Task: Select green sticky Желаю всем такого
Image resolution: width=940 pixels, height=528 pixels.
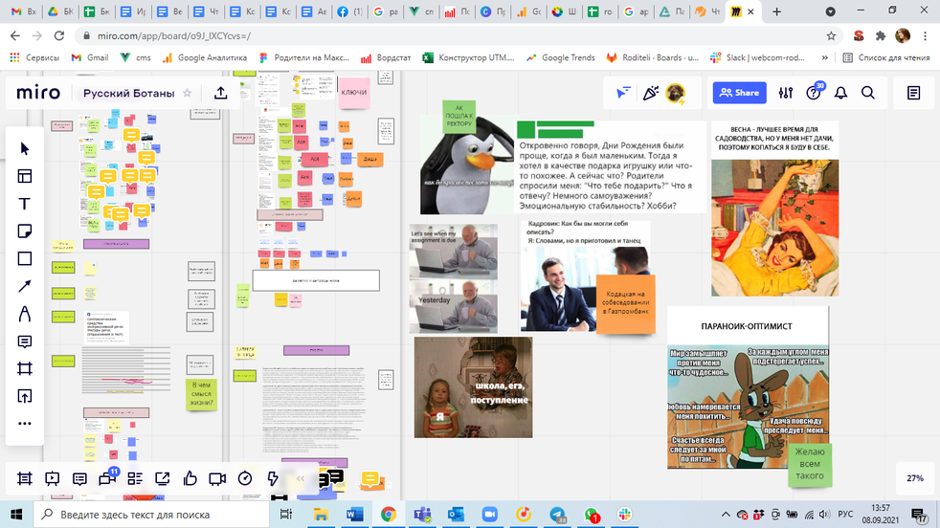Action: pos(809,464)
